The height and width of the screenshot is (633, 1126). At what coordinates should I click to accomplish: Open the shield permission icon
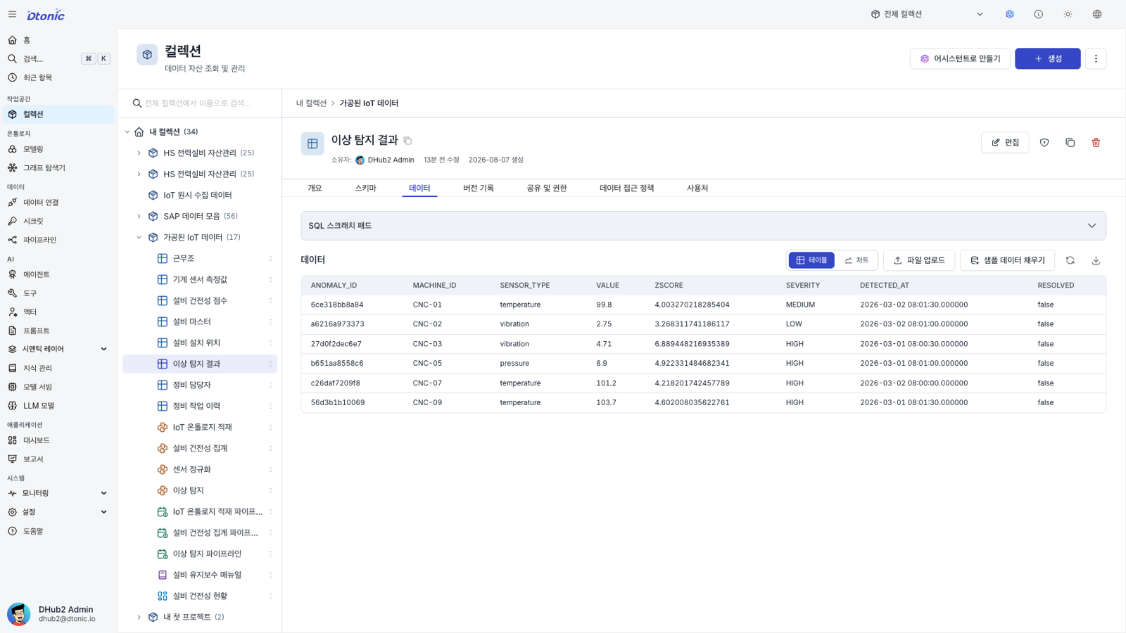coord(1044,143)
